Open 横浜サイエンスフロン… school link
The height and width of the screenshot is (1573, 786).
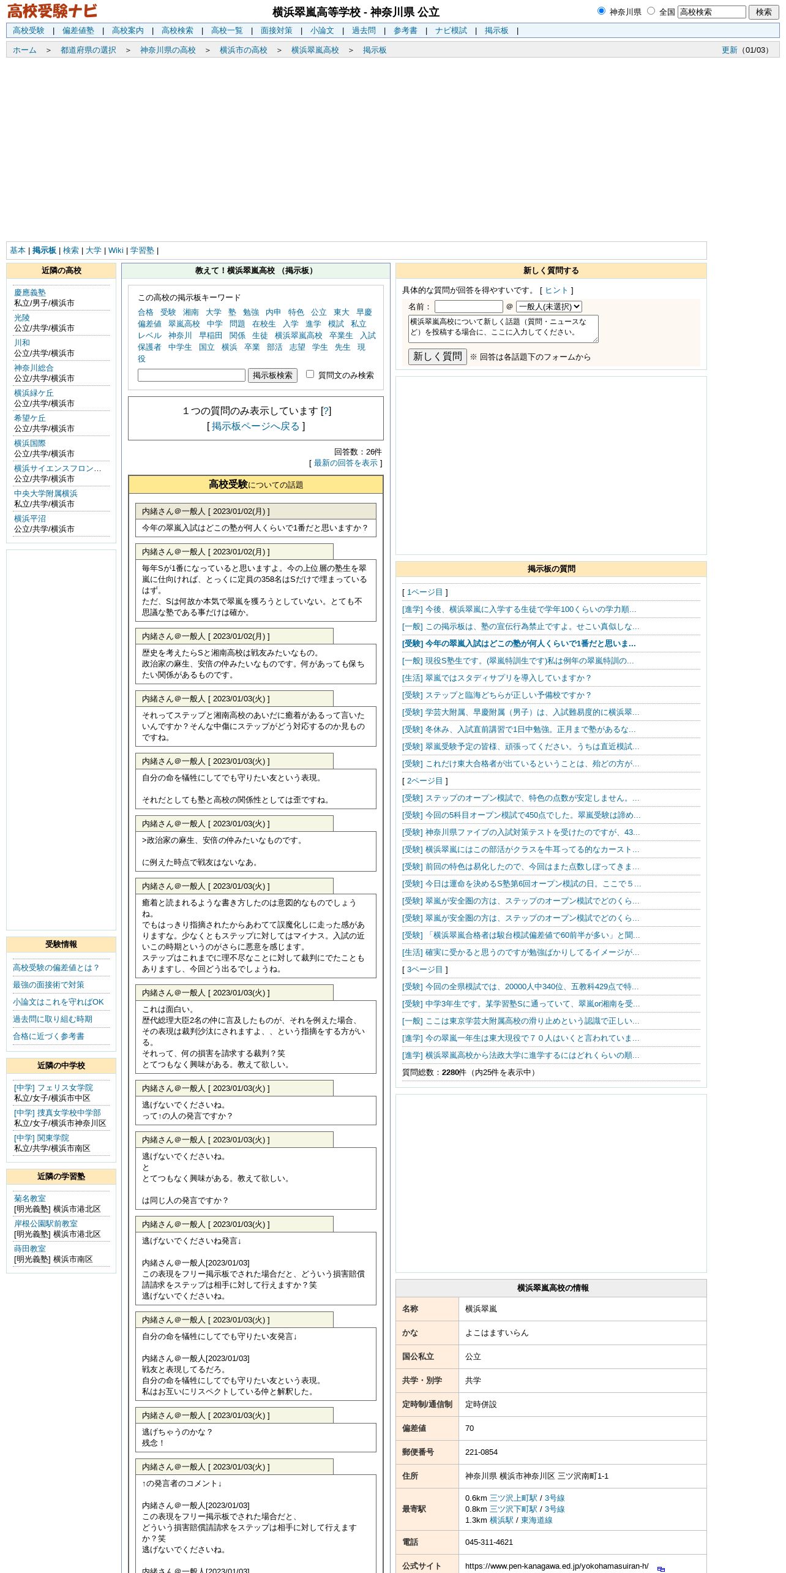(x=58, y=469)
